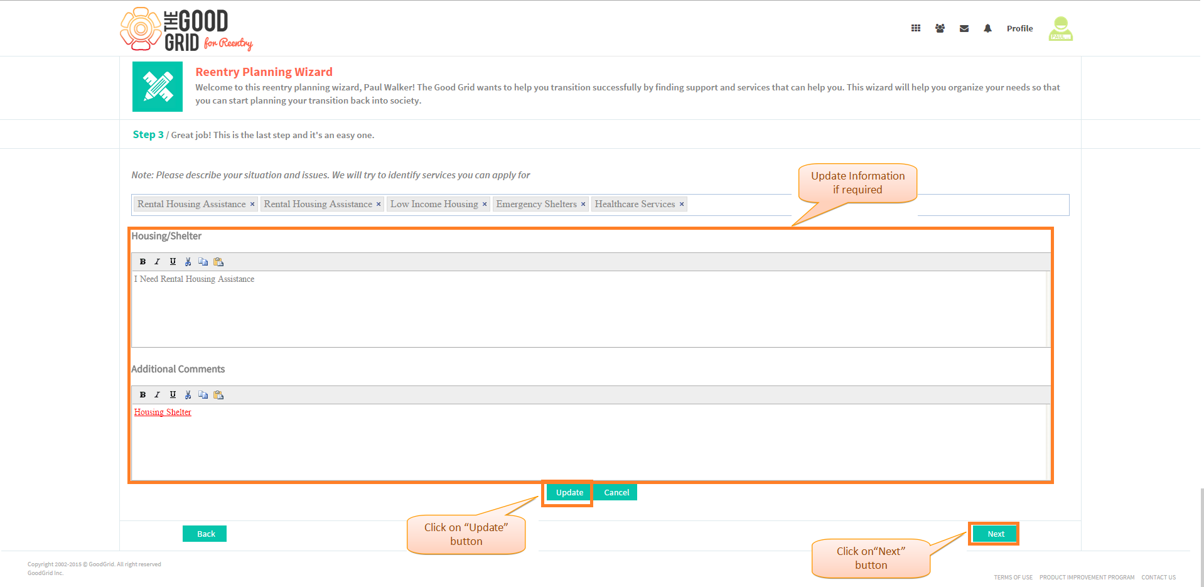The image size is (1204, 587).
Task: Toggle Italic in Additional Comments editor
Action: 157,395
